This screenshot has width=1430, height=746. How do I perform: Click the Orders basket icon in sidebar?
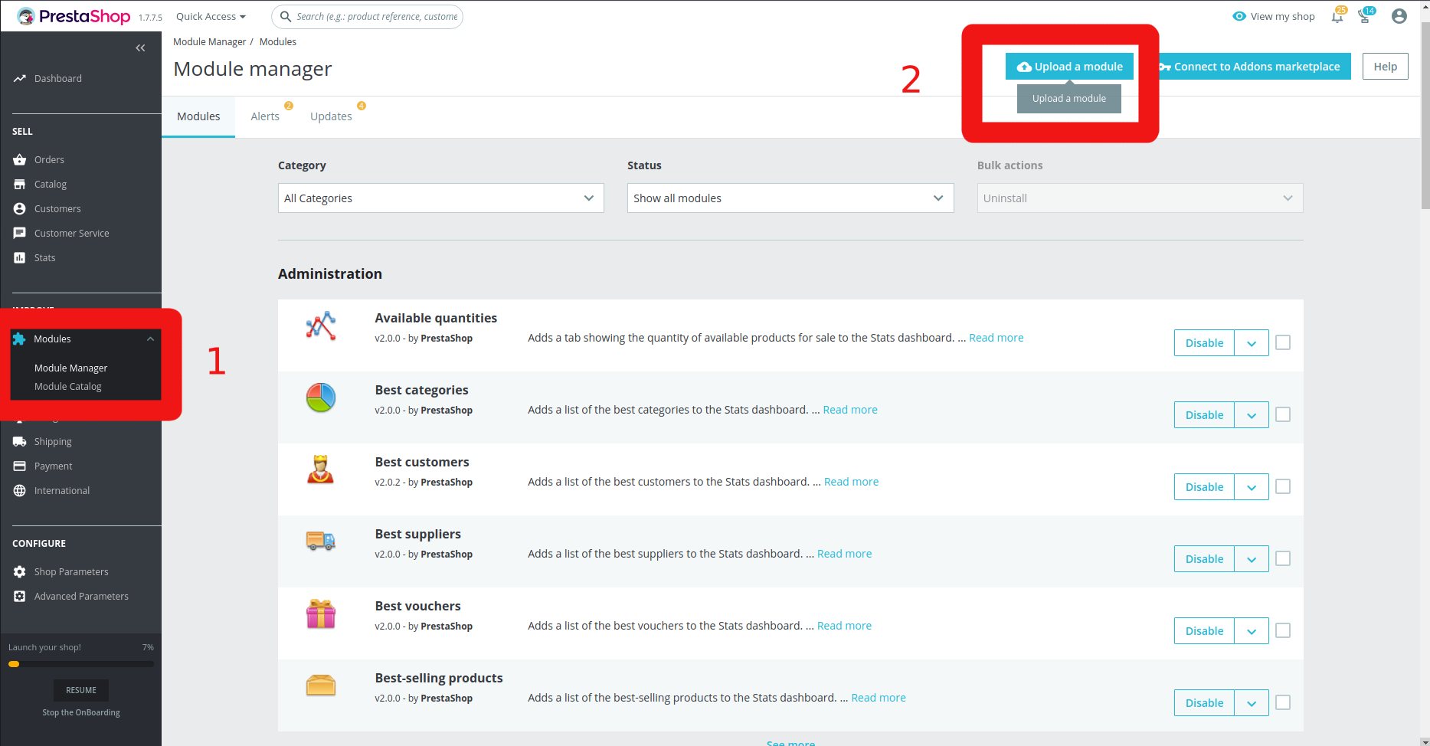(20, 160)
